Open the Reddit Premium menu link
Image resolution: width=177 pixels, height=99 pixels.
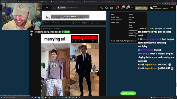point(116,20)
